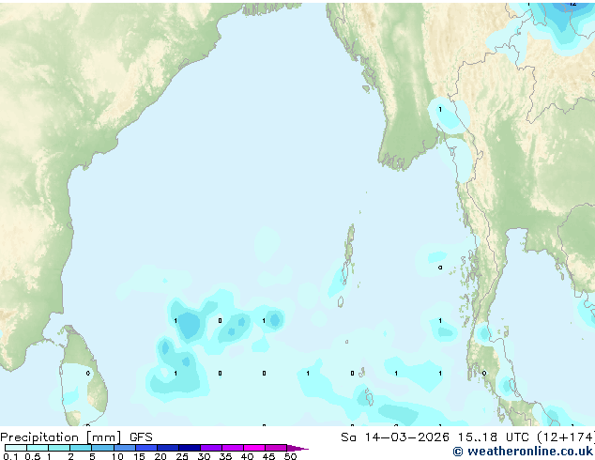This screenshot has width=595, height=460.
Task: Select the 30 to 35 mm purple swatch
Action: tap(210, 448)
